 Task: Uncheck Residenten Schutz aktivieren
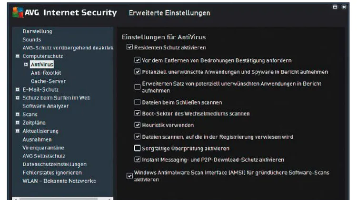[129, 48]
